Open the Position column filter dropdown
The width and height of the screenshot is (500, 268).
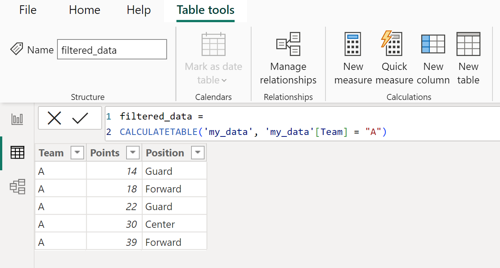pyautogui.click(x=198, y=153)
